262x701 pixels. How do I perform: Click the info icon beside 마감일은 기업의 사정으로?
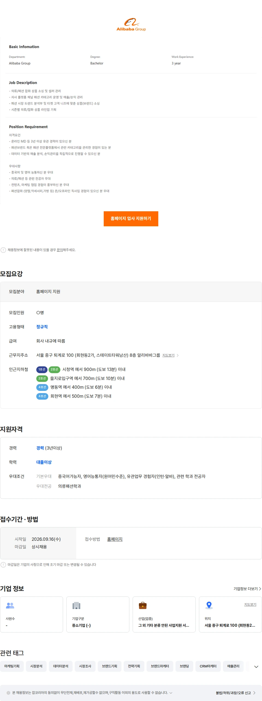click(x=3, y=565)
